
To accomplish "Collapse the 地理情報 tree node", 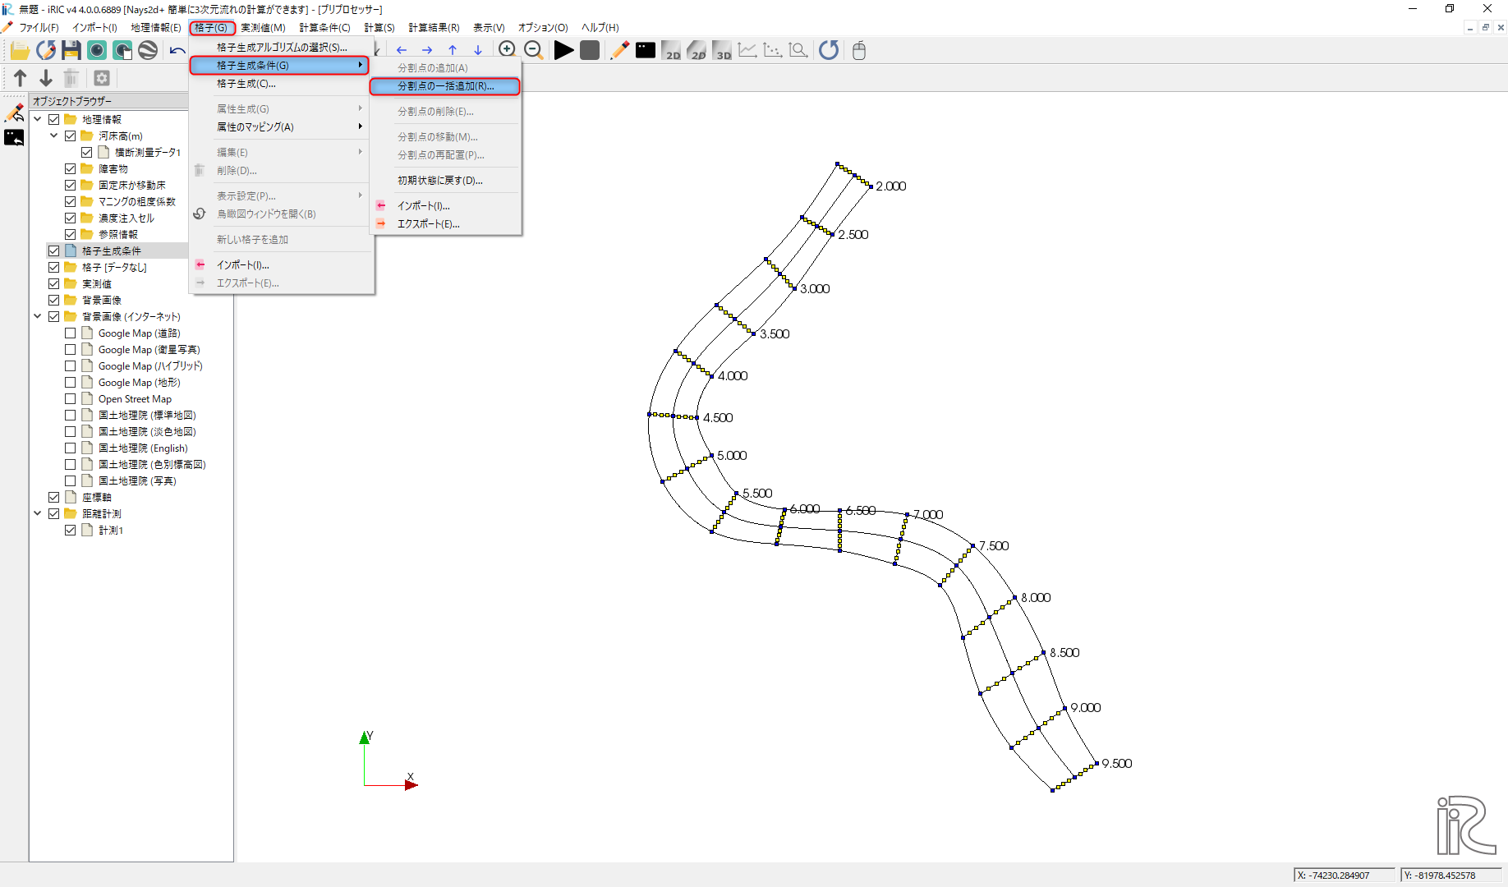I will tap(38, 120).
